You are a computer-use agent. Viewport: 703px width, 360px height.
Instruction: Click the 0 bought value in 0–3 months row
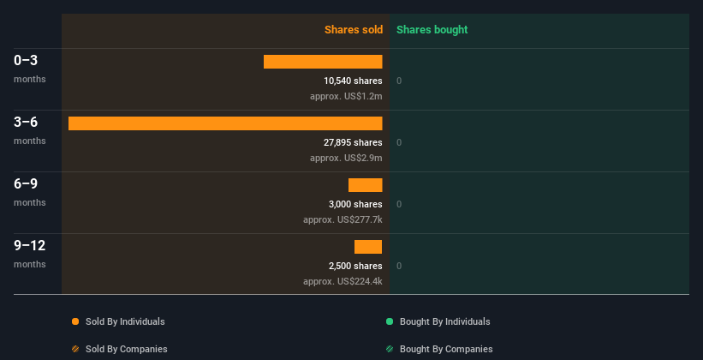click(399, 81)
